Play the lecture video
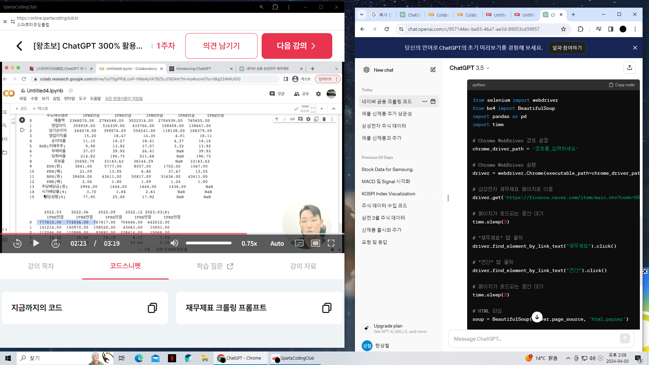 click(36, 243)
